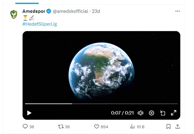Like the tweet with the heart icon
Image resolution: width=194 pixels, height=134 pixels.
[97, 127]
